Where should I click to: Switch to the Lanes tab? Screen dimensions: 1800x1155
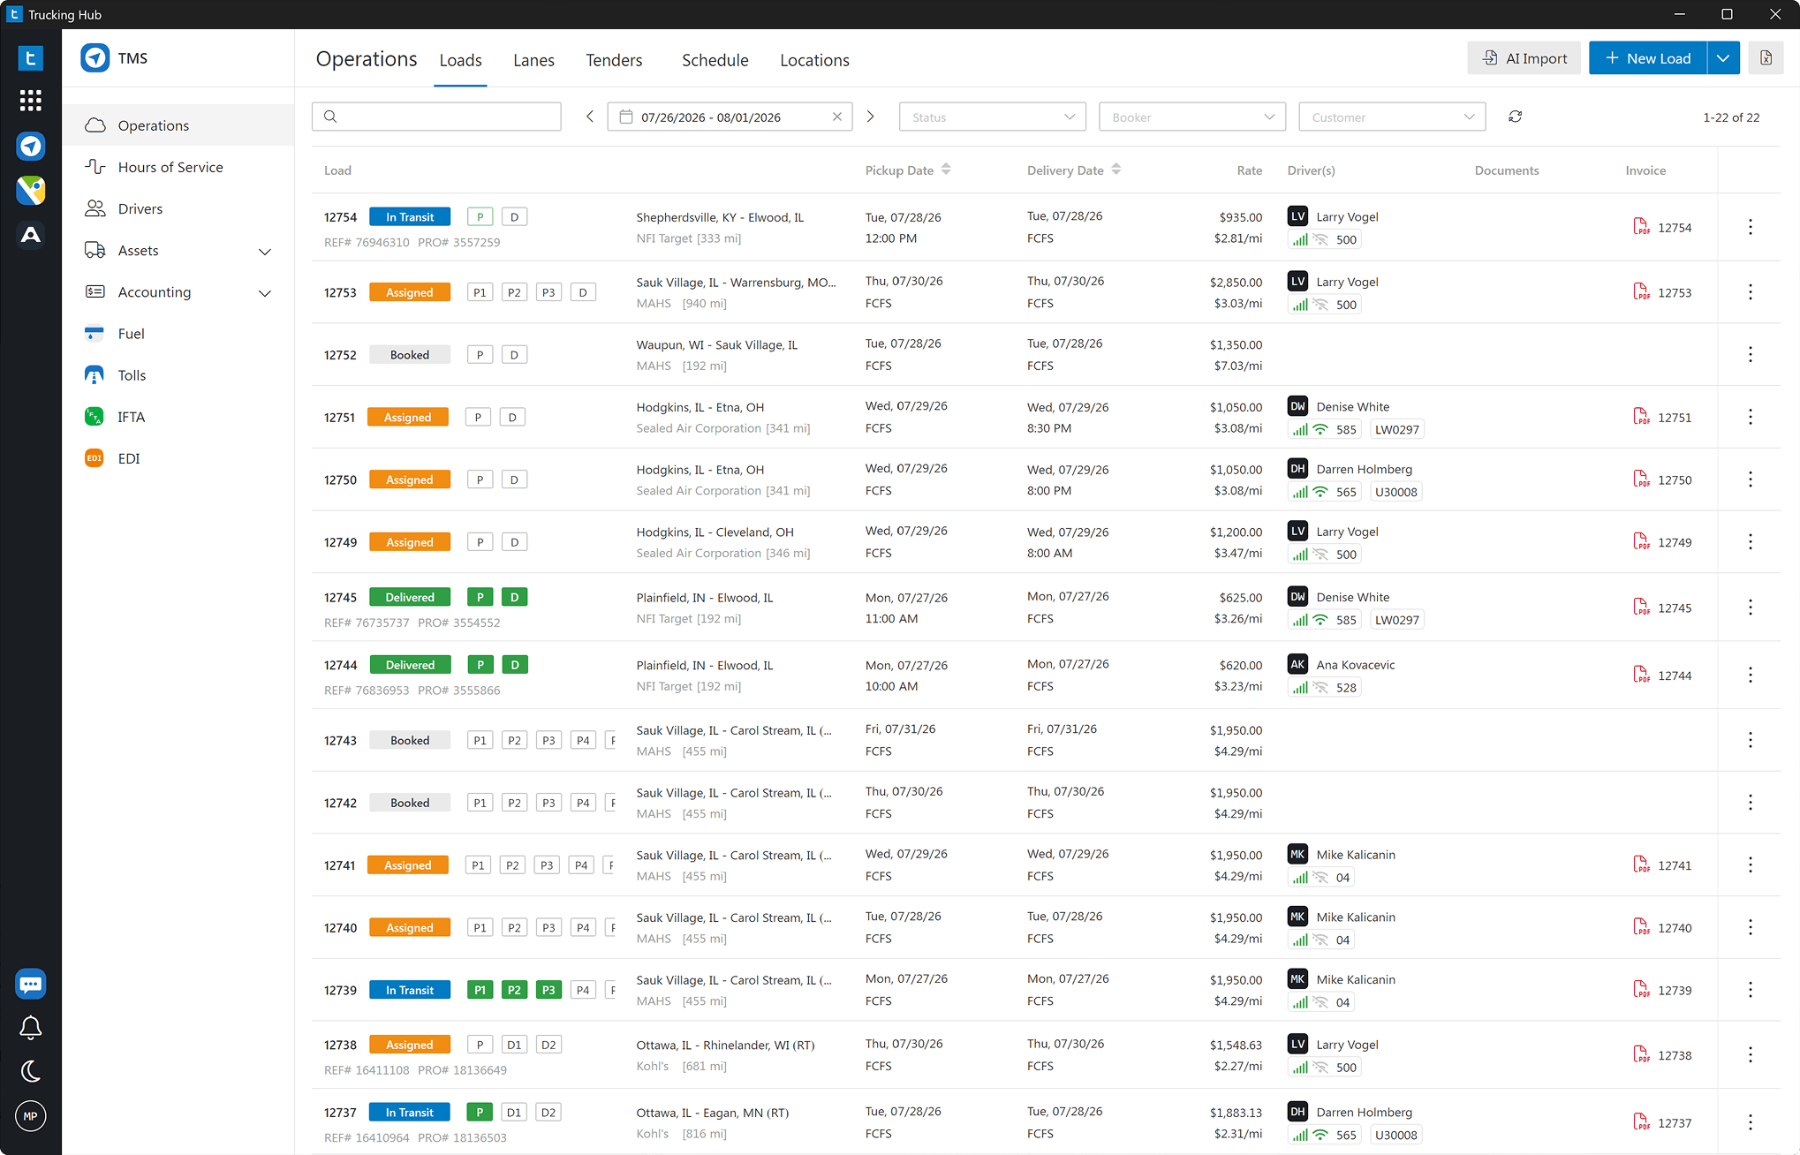533,60
